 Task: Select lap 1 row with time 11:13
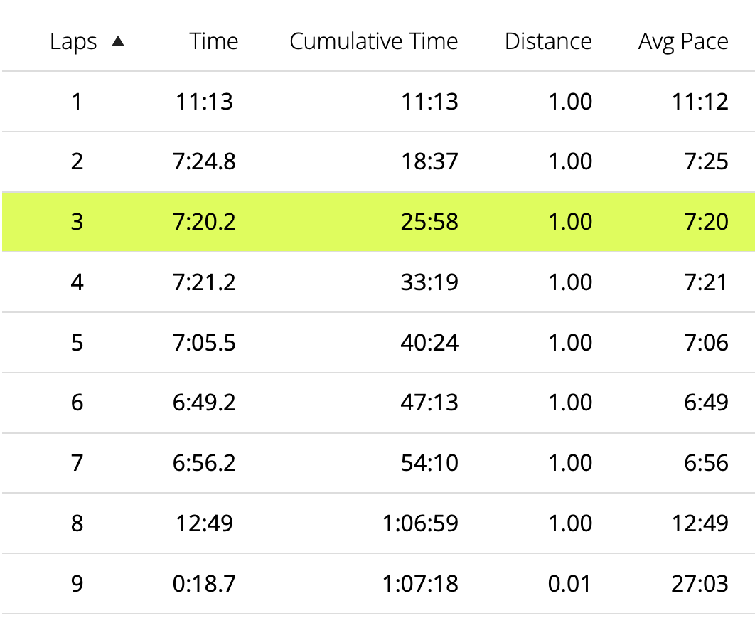pos(378,102)
